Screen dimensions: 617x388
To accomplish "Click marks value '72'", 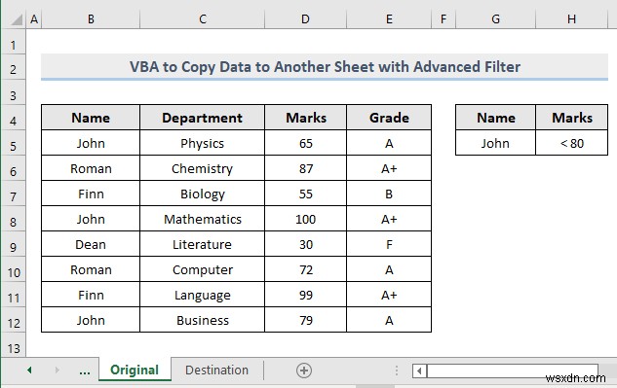I will [306, 269].
